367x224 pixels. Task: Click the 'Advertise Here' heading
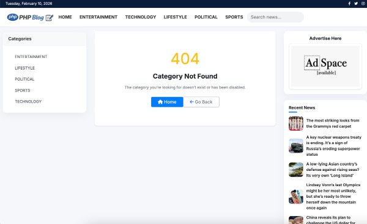pos(325,38)
